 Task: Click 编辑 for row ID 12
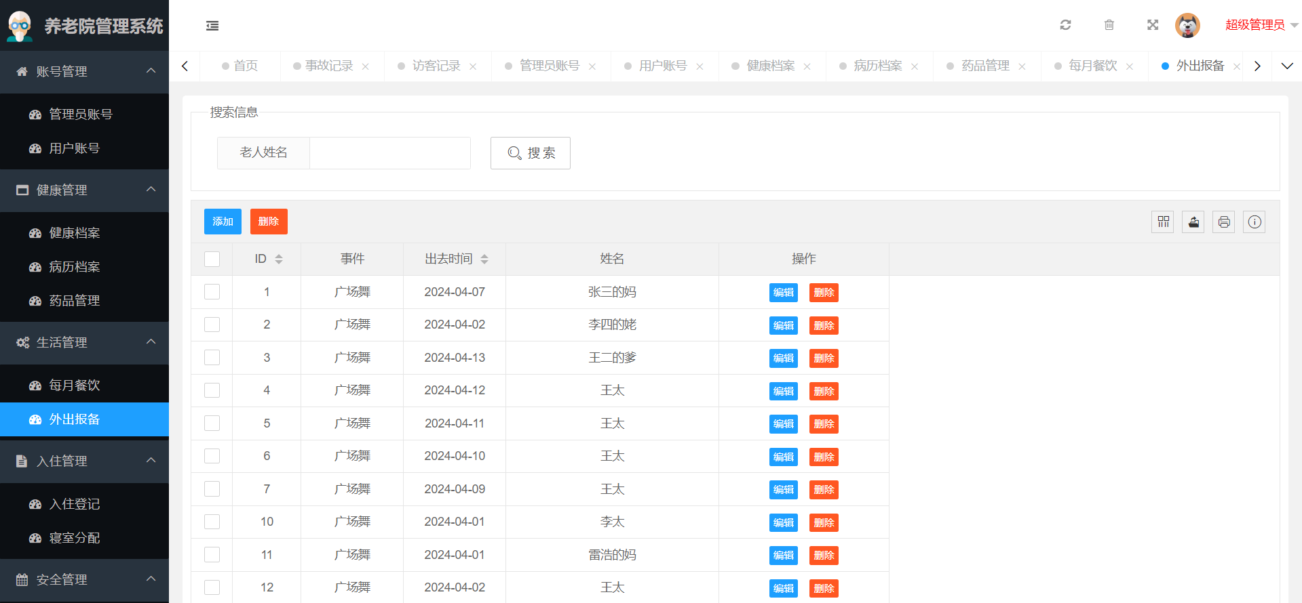(784, 588)
